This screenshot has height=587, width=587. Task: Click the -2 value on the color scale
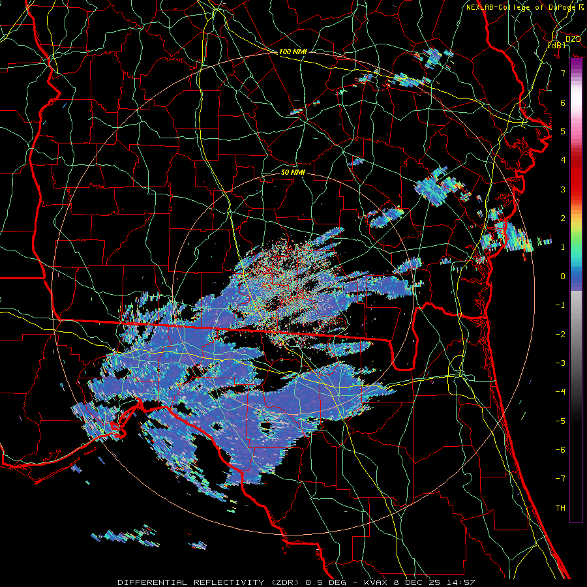pyautogui.click(x=560, y=335)
